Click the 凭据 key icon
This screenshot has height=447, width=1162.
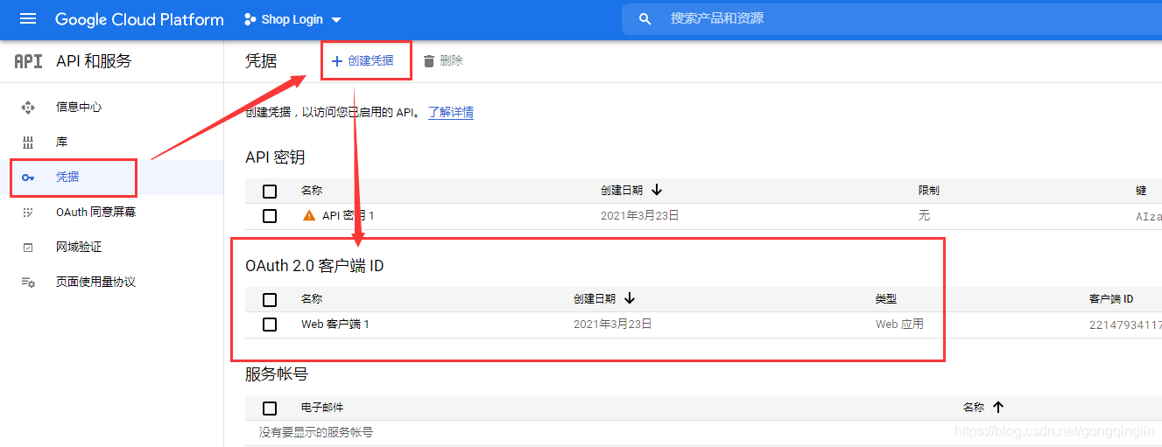[x=28, y=177]
